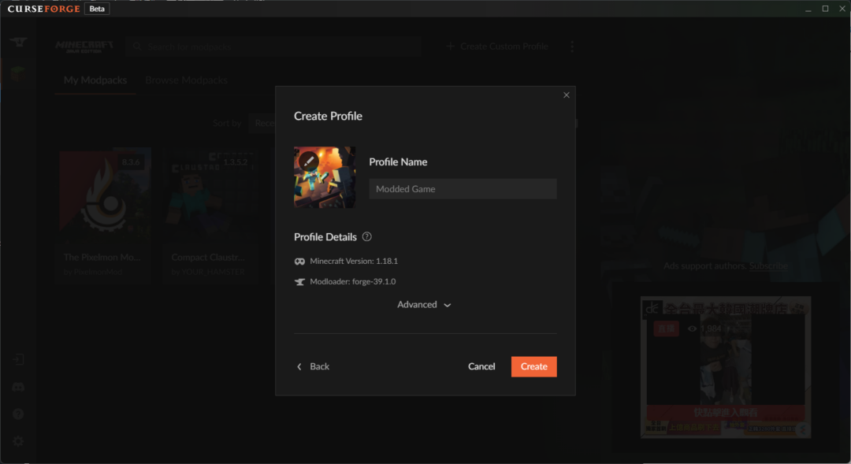The image size is (851, 464).
Task: Minimize the CurseForge window
Action: click(808, 9)
